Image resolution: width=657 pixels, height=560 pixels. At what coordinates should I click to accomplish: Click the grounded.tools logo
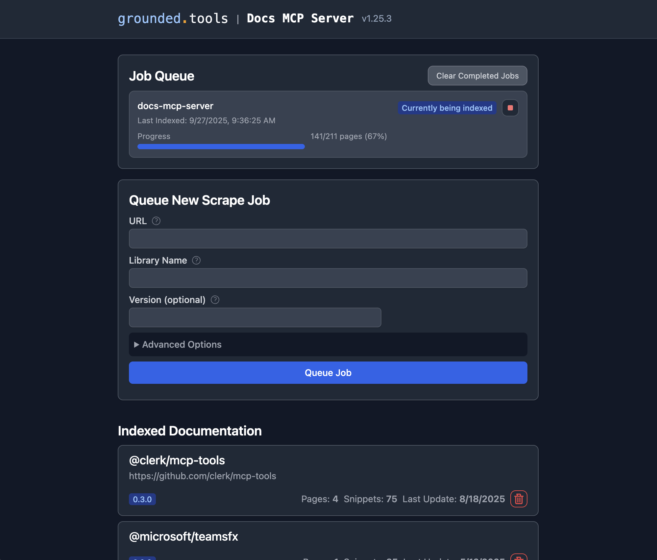173,19
